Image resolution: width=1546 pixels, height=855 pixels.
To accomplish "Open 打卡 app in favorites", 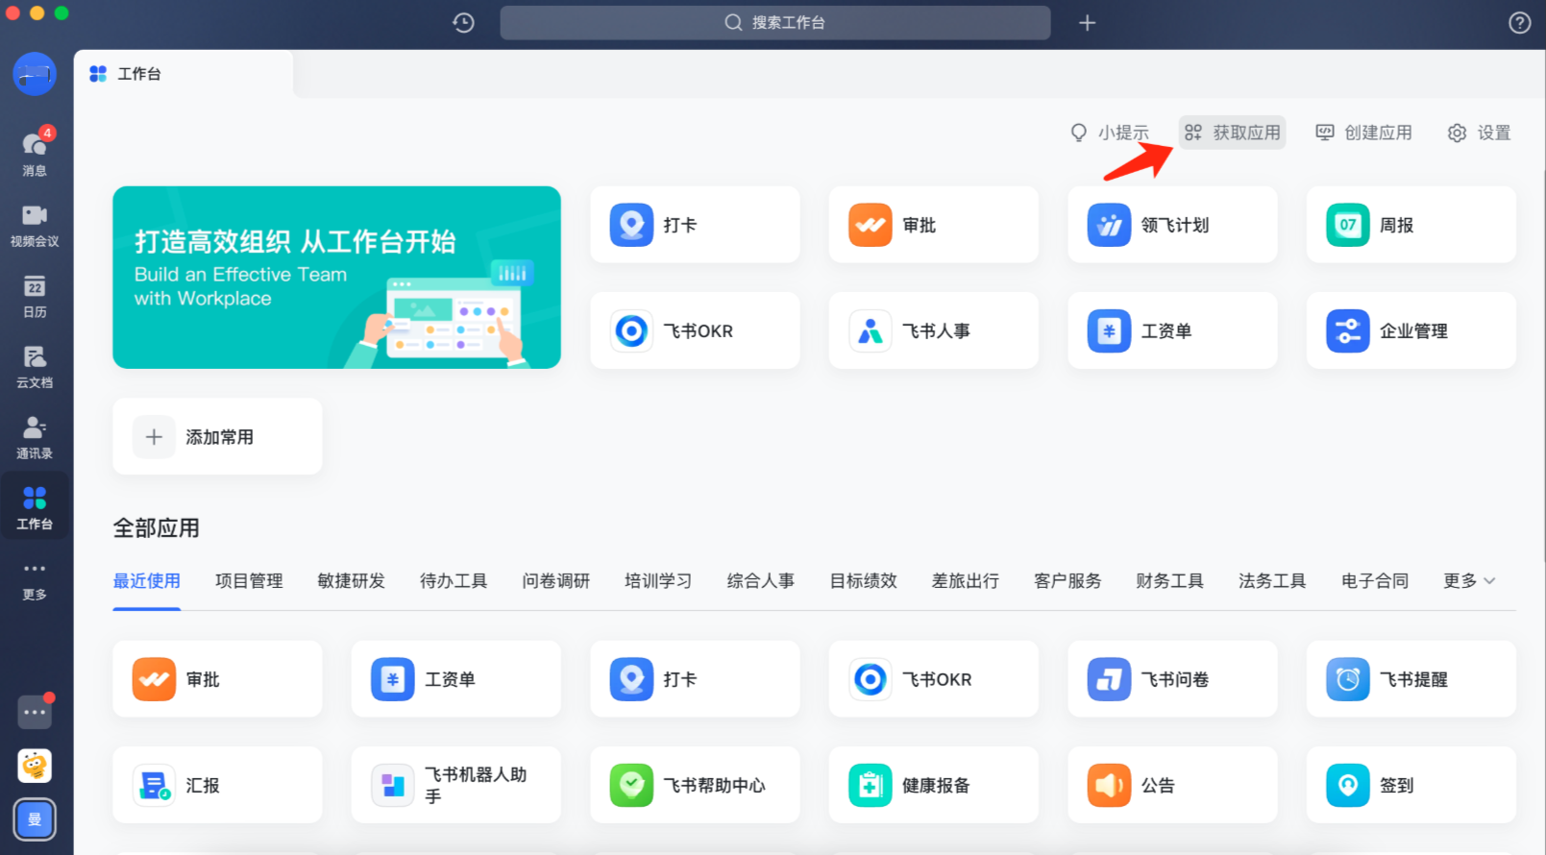I will [695, 225].
